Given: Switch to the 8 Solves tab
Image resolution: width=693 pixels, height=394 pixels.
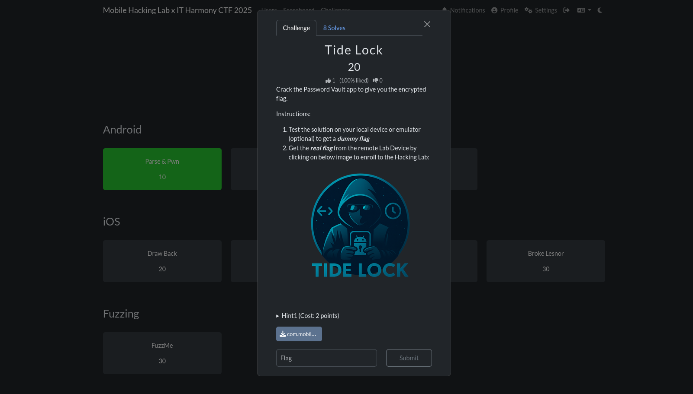Looking at the screenshot, I should pyautogui.click(x=334, y=28).
